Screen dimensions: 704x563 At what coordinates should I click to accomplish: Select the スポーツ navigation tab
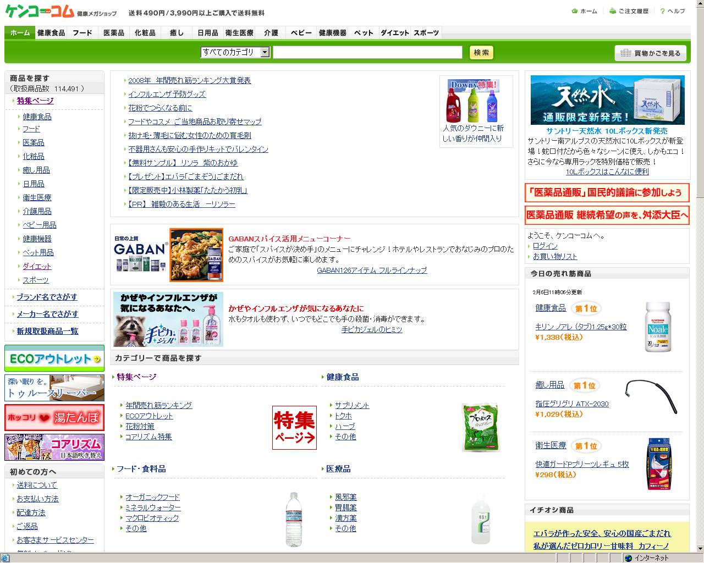(x=426, y=33)
